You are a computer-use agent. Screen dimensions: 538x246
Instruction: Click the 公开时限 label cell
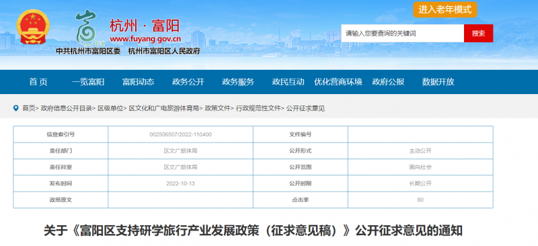pos(301,183)
